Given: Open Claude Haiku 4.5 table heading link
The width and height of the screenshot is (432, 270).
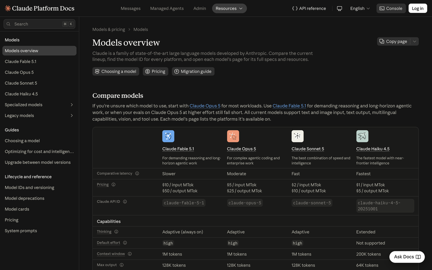Looking at the screenshot, I should point(373,149).
